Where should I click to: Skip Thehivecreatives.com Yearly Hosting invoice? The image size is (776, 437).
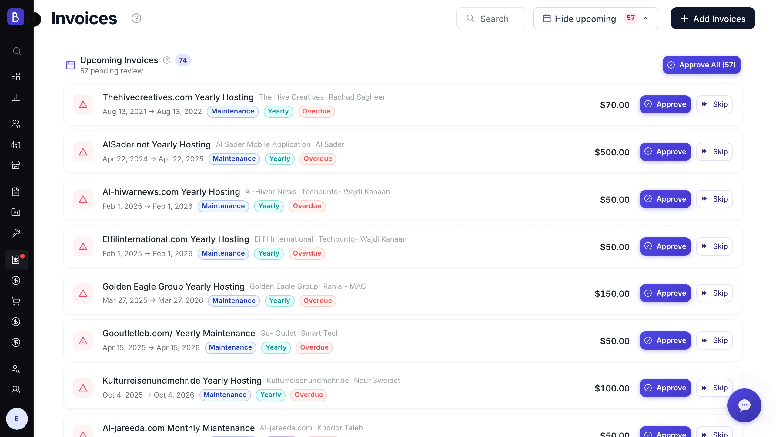(714, 104)
